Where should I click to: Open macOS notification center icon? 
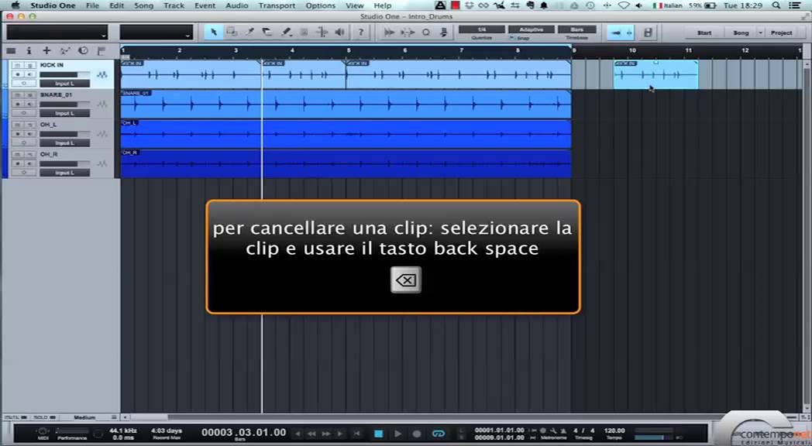tap(795, 5)
